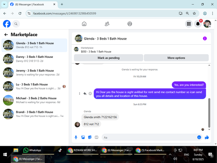Choose a GIF icon

96,137
